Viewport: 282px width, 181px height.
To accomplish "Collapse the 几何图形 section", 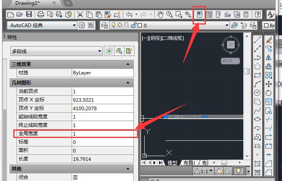I will pyautogui.click(x=128, y=82).
